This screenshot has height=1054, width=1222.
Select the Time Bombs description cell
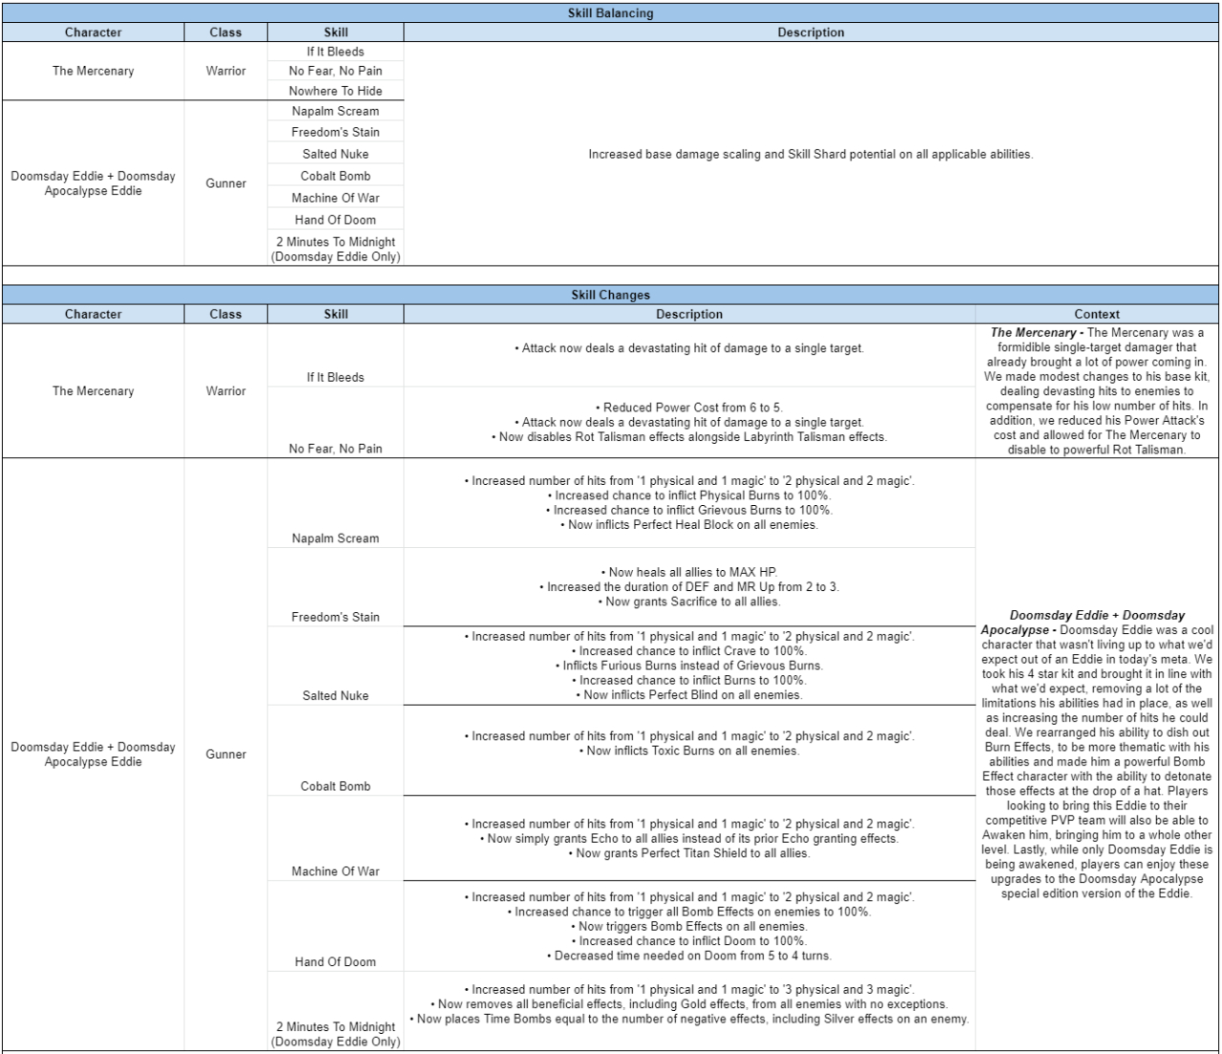pyautogui.click(x=688, y=1004)
